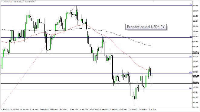Click the 61.8 Fibonacci level label
The image size is (200, 112).
click(x=191, y=88)
